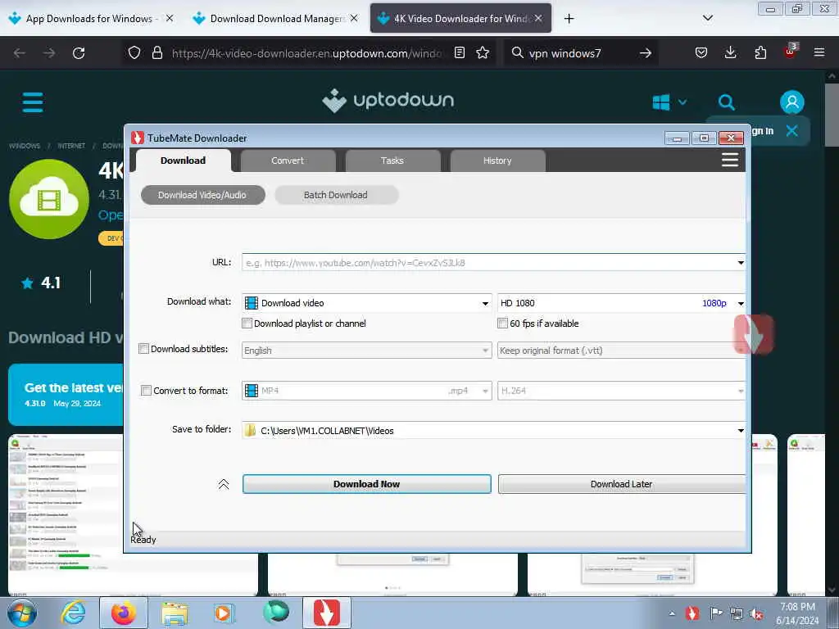Reload the Firefox page
Image resolution: width=839 pixels, height=629 pixels.
[x=79, y=53]
